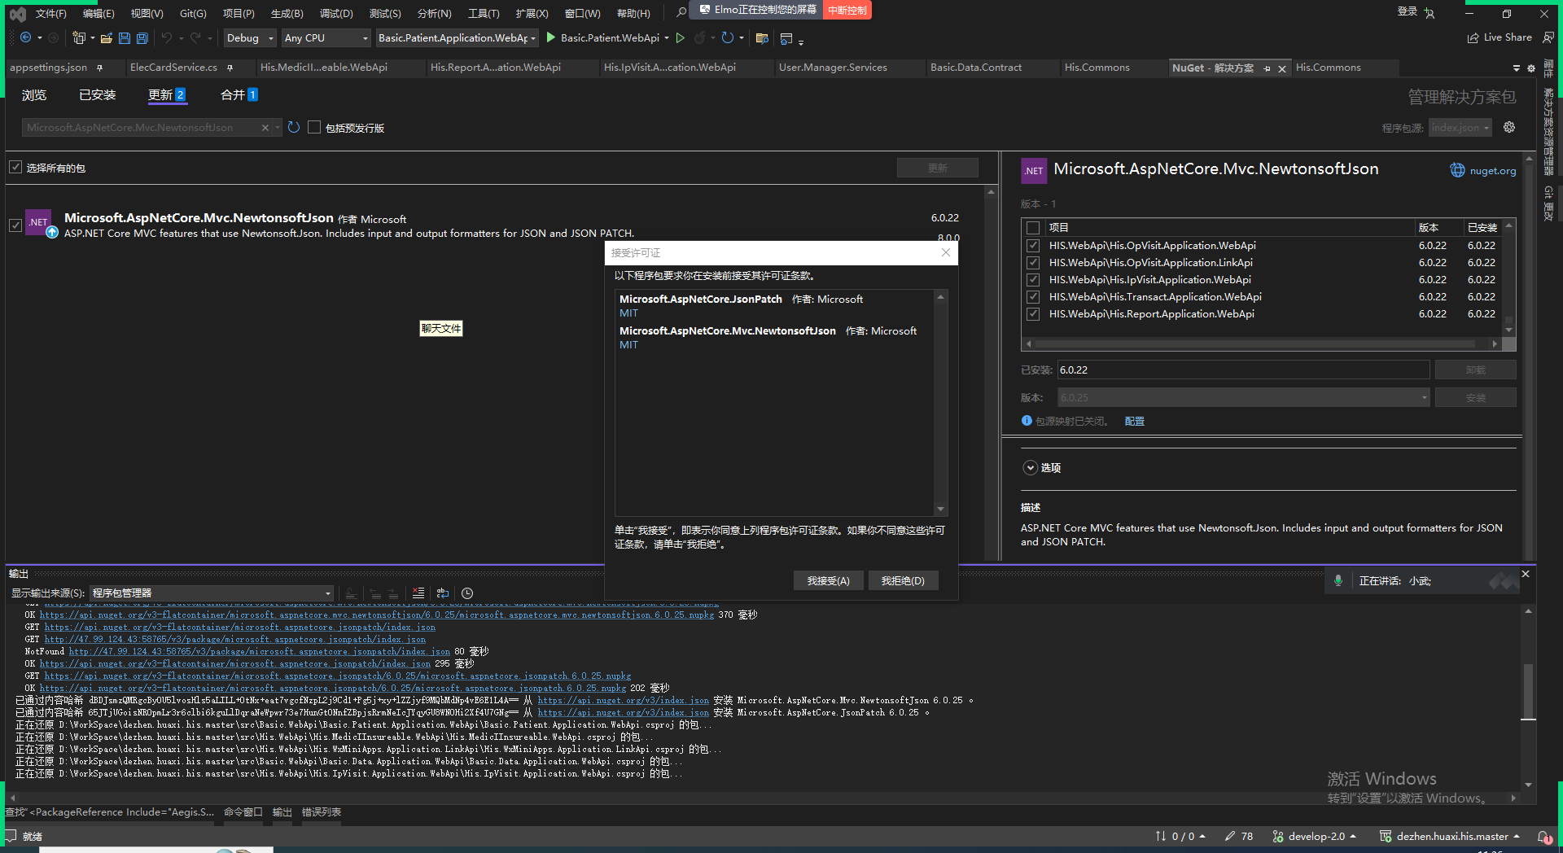
Task: Close the license acceptance dialog
Action: [945, 252]
